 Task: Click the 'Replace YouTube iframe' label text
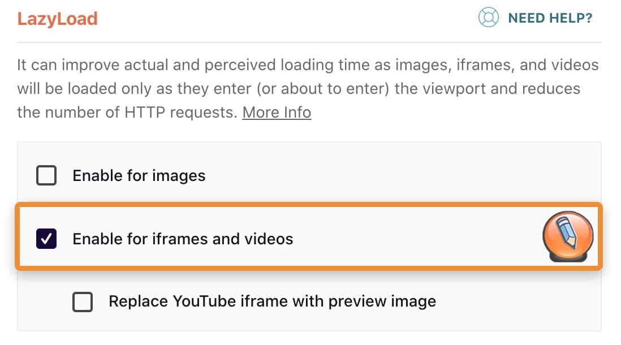click(272, 301)
